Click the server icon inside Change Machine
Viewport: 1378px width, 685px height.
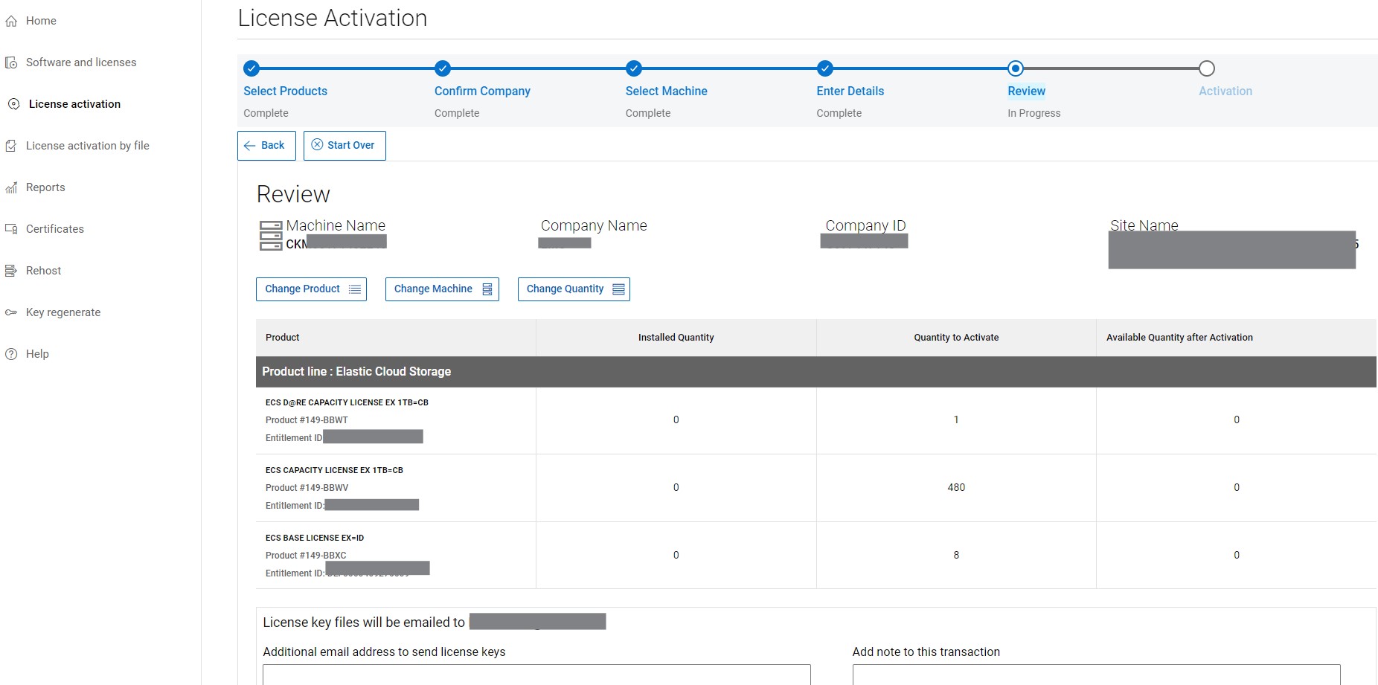pyautogui.click(x=487, y=289)
